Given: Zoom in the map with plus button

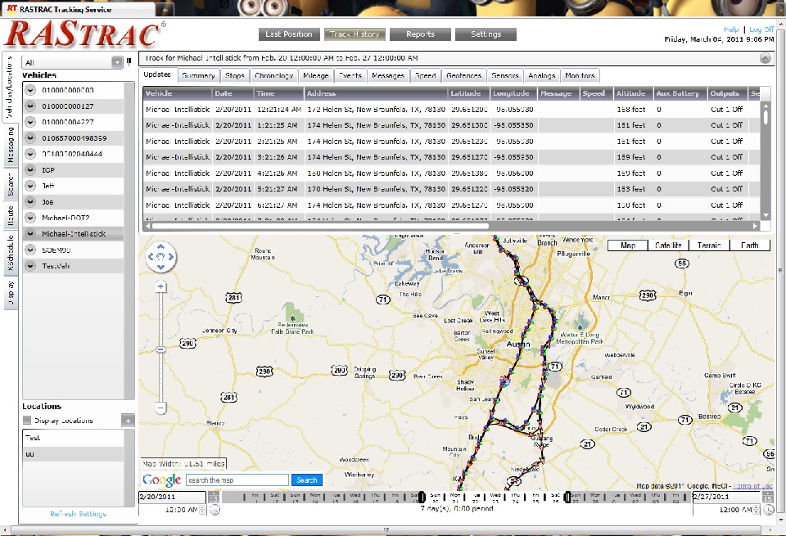Looking at the screenshot, I should point(160,287).
